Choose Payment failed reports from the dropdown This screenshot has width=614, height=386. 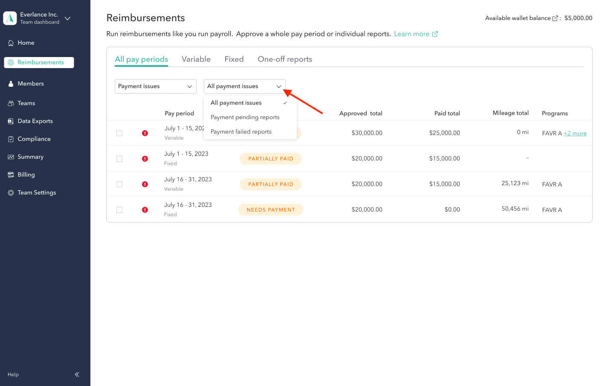[241, 132]
